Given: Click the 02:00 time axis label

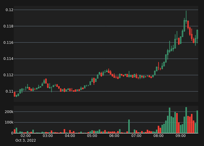Looking at the screenshot, I should click(26, 136).
